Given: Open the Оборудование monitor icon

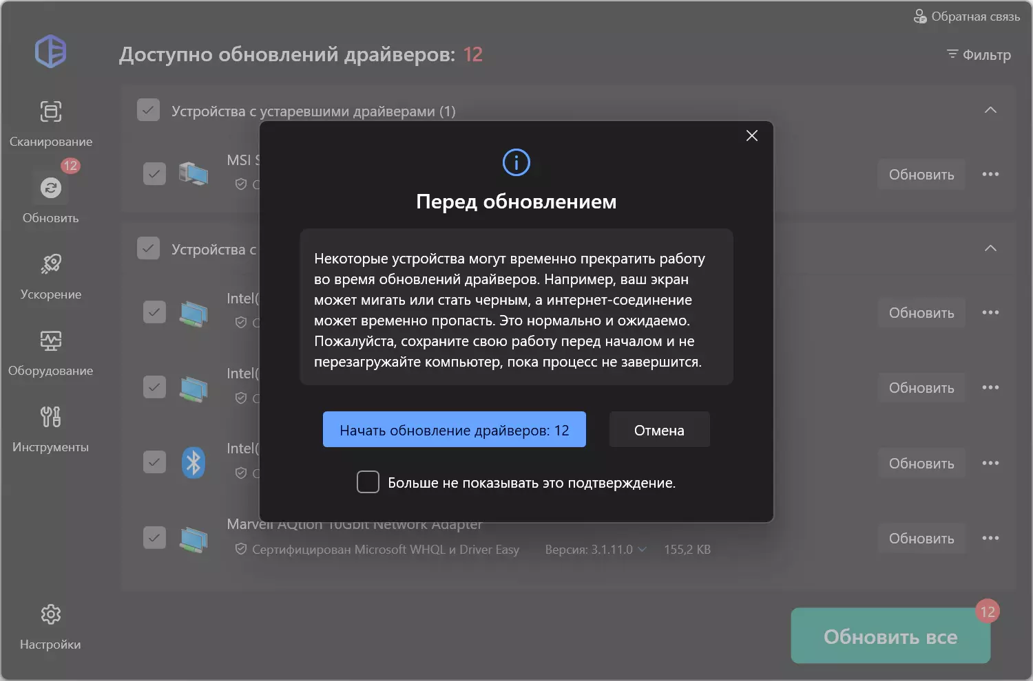Looking at the screenshot, I should click(50, 340).
